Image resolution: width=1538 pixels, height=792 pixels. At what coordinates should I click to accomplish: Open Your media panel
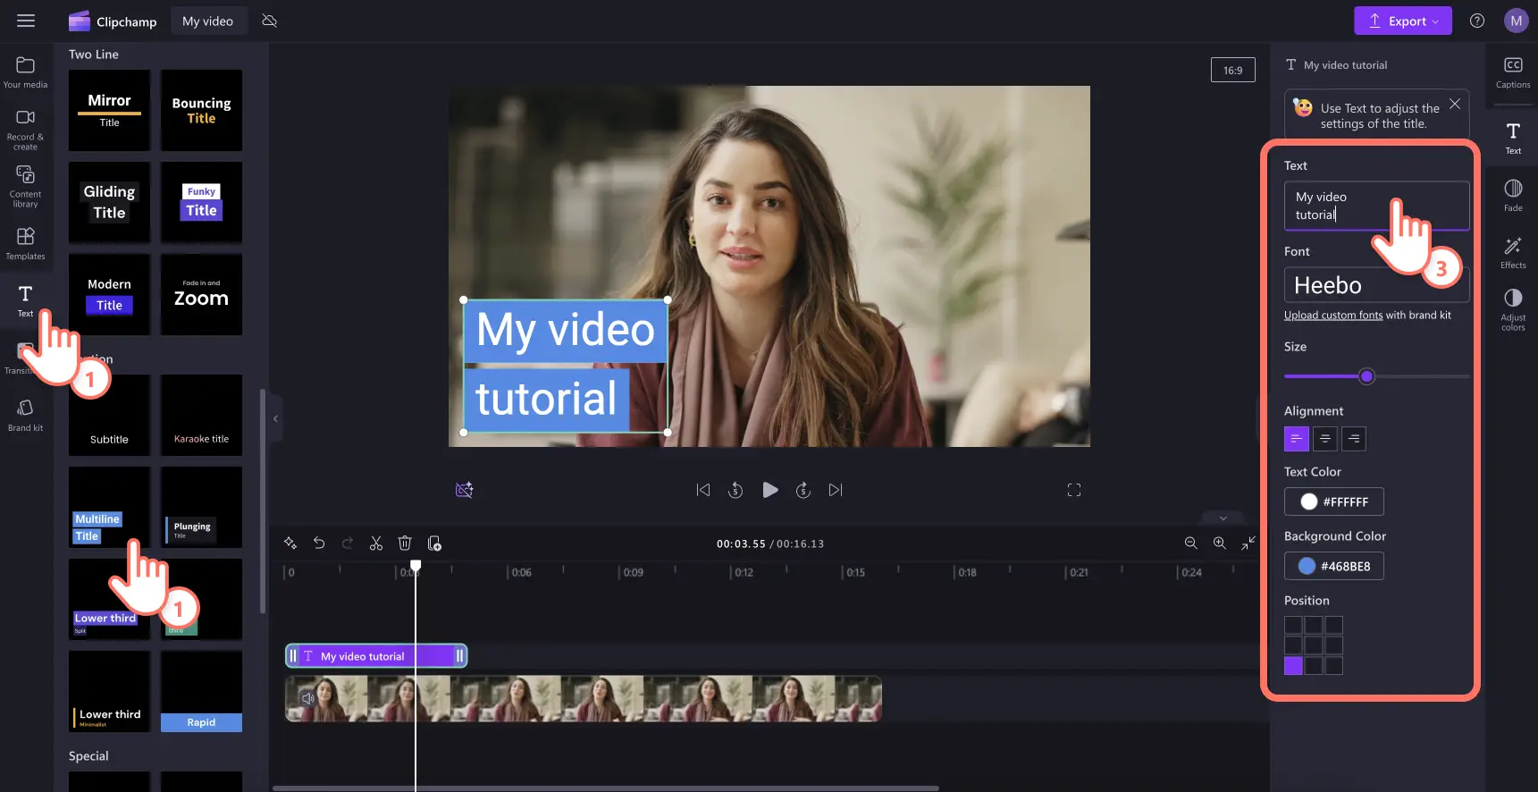point(25,72)
